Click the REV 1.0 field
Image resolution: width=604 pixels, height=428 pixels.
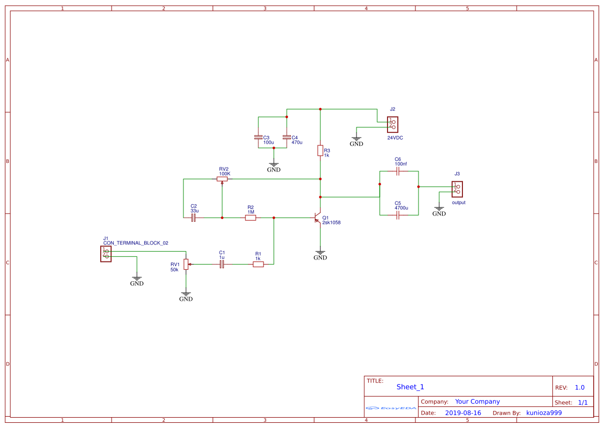(578, 387)
